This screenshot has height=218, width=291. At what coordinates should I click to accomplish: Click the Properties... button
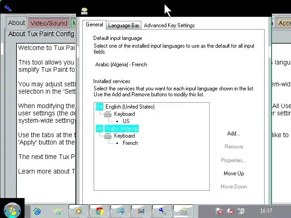(234, 160)
